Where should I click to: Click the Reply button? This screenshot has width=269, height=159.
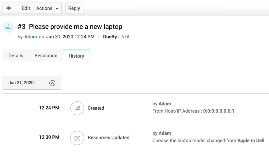pyautogui.click(x=74, y=8)
